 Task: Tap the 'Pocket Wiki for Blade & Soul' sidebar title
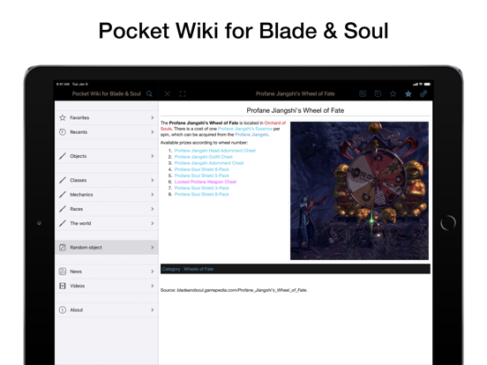click(106, 93)
